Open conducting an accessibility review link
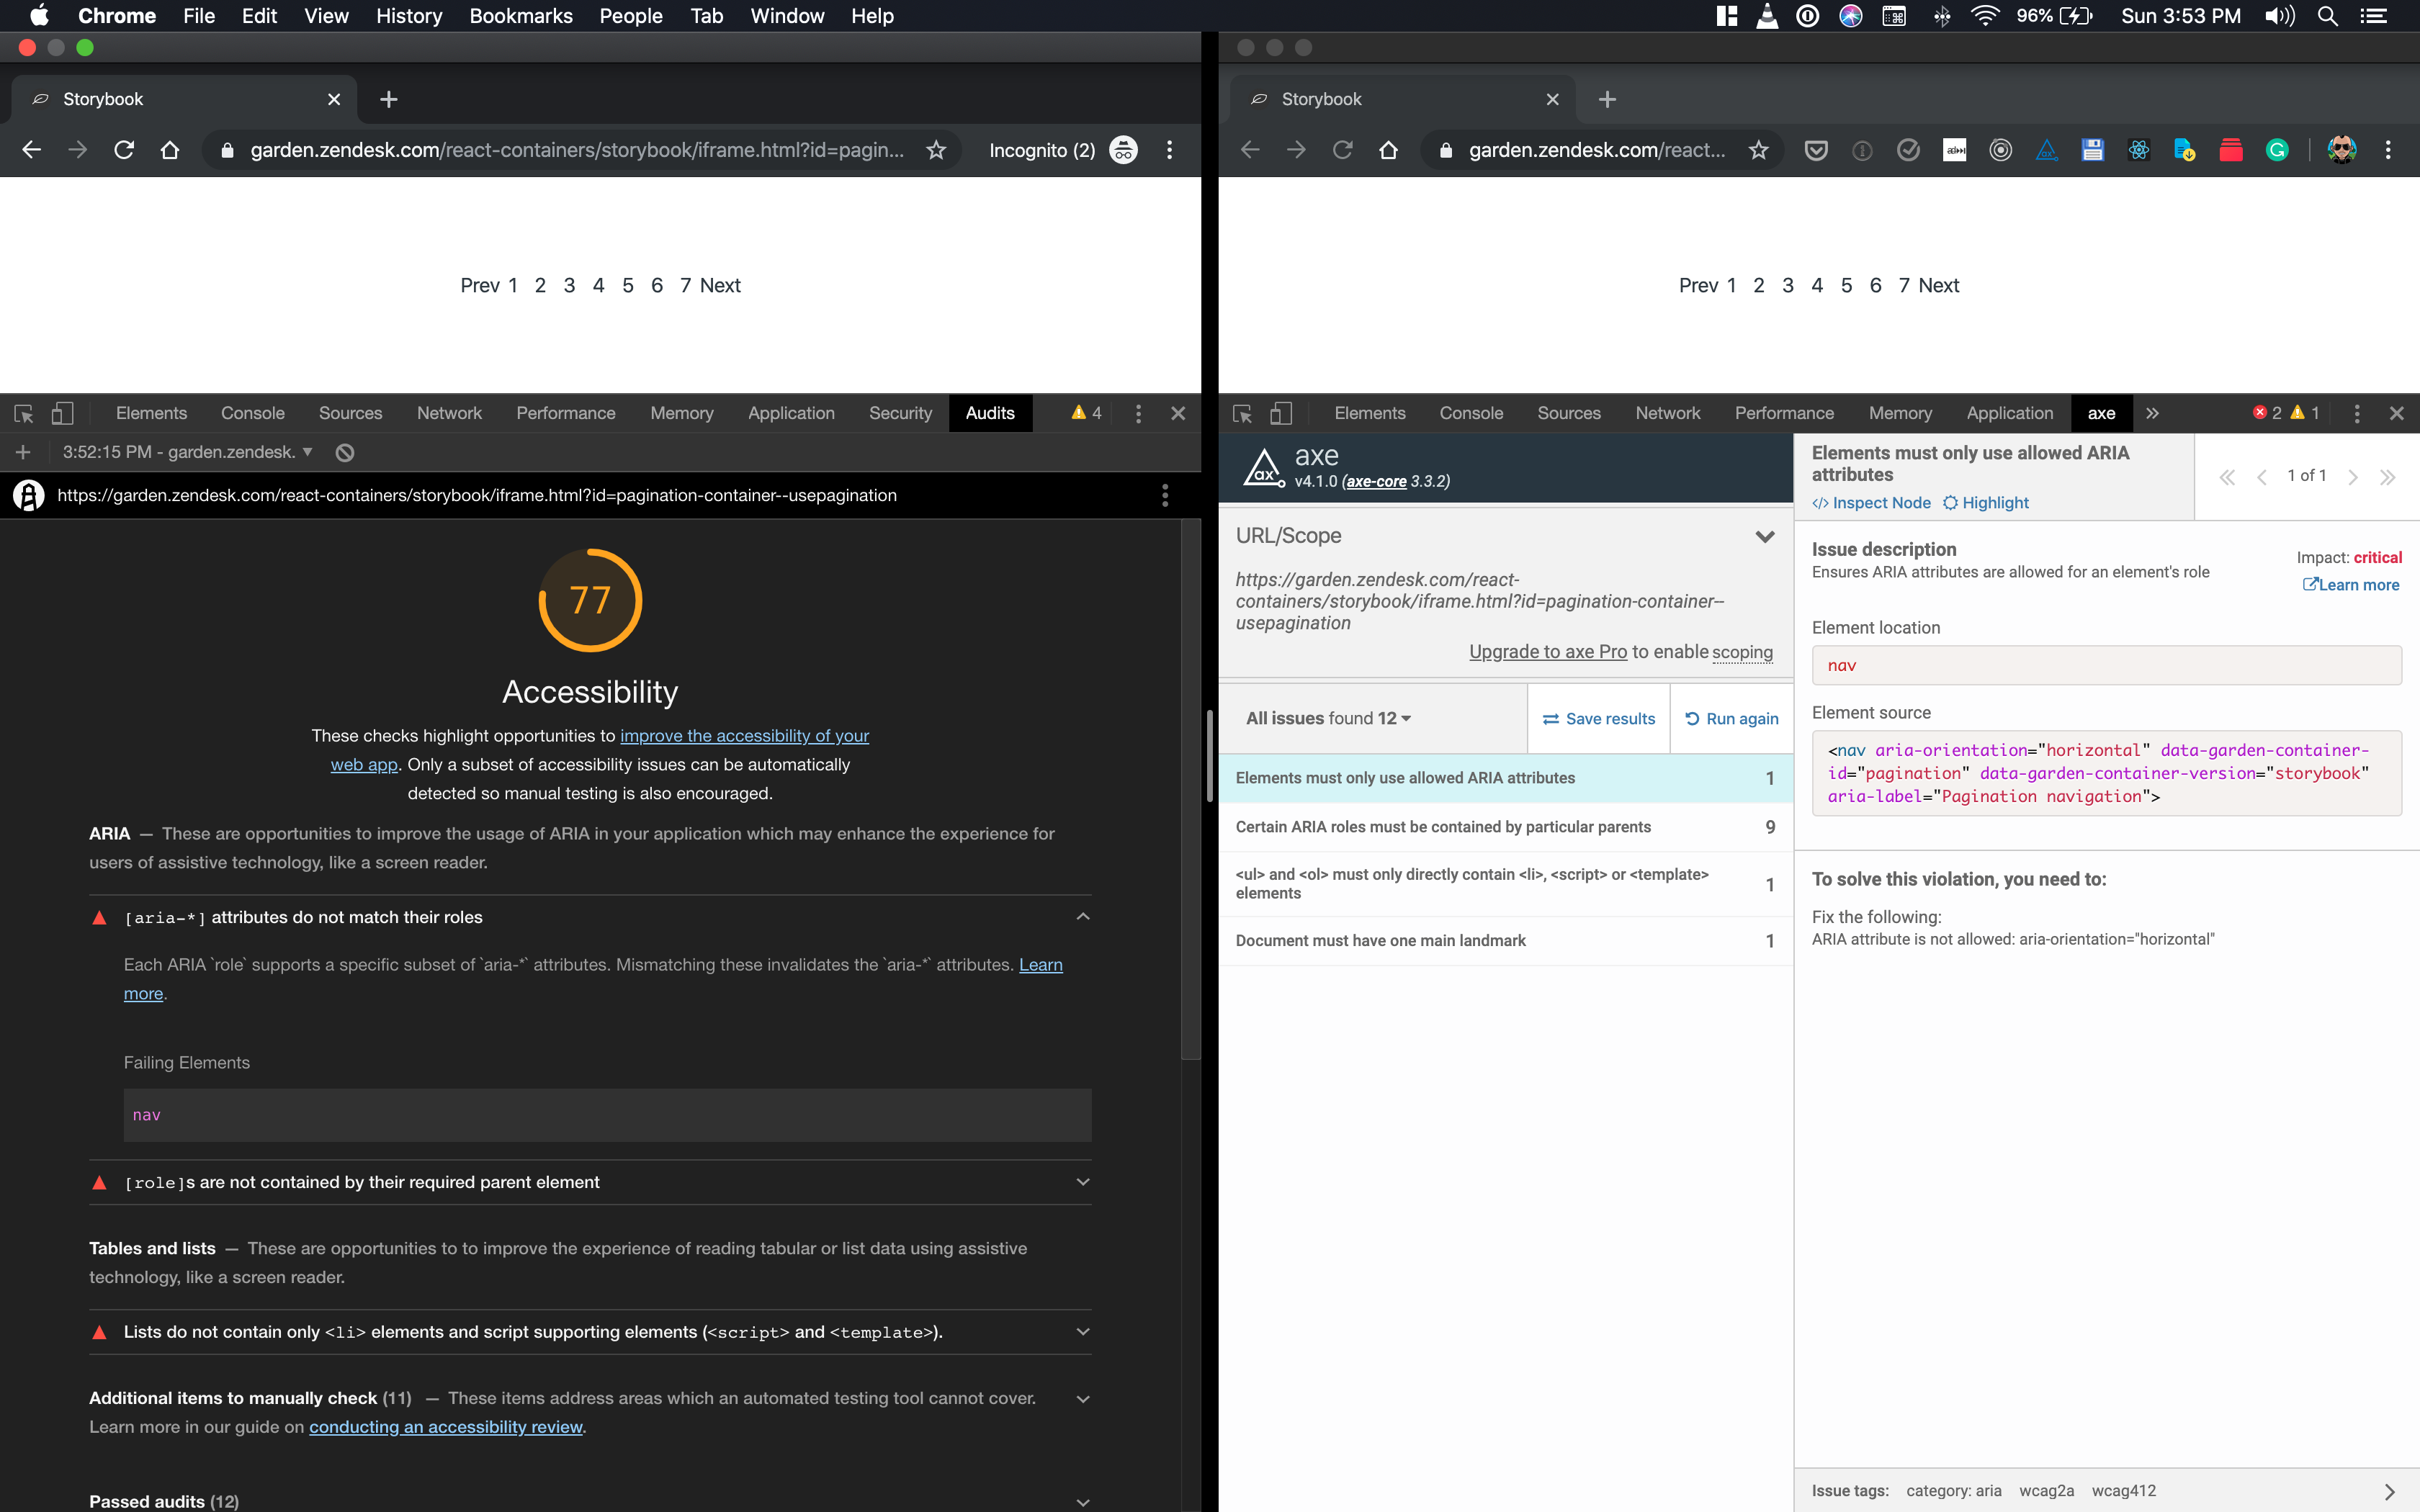 tap(446, 1427)
